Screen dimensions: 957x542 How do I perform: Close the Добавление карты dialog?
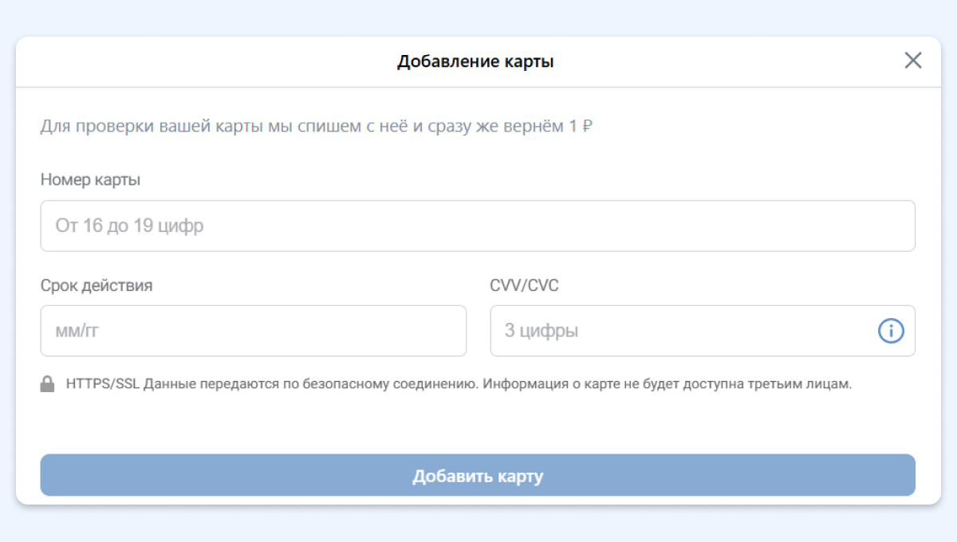912,61
